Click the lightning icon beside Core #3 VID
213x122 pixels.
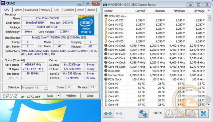[106, 33]
